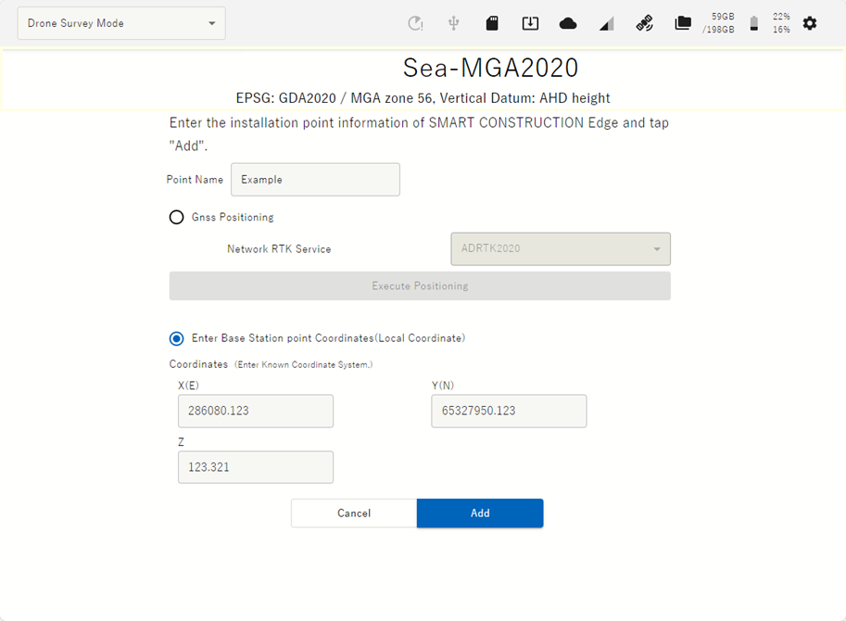The width and height of the screenshot is (846, 621).
Task: Click the storage folders icon
Action: (x=683, y=23)
